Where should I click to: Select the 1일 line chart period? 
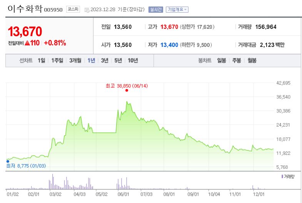point(42,61)
